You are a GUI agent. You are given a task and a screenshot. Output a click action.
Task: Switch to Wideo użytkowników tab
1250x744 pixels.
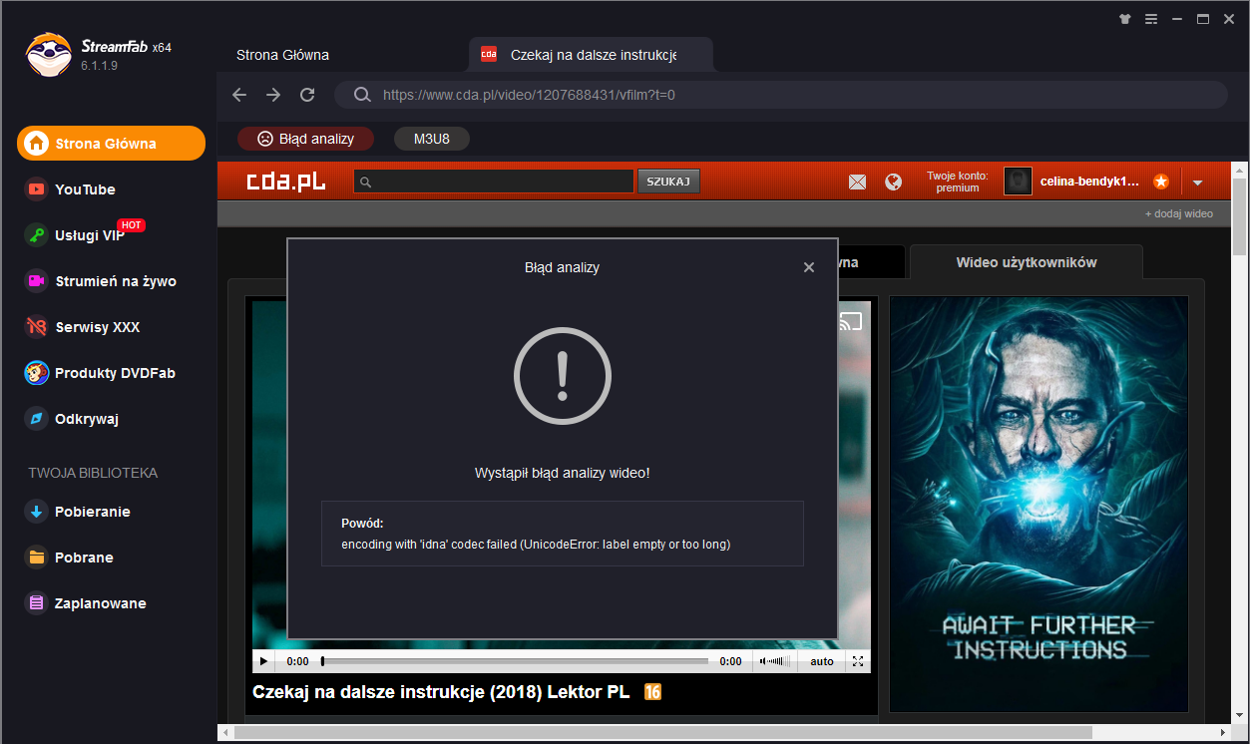point(1027,262)
